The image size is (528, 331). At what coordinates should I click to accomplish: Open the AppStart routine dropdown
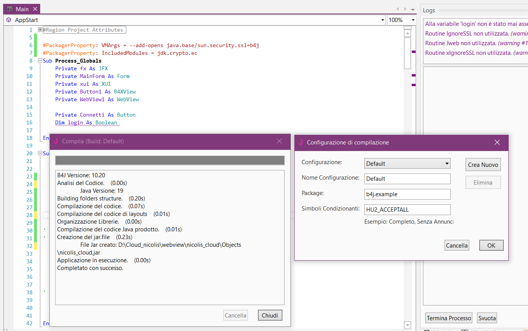382,20
